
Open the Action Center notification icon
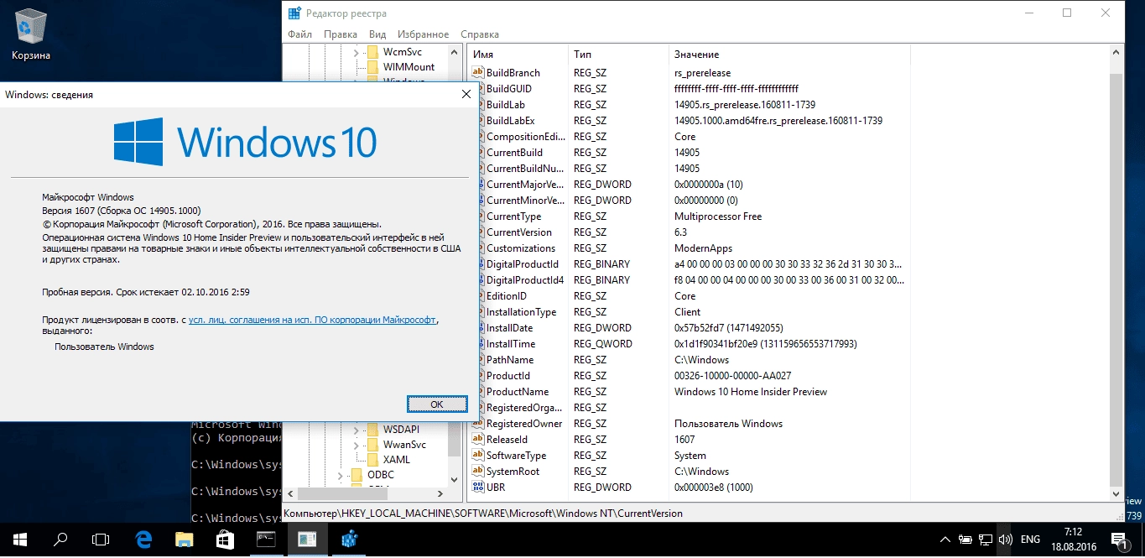[x=1118, y=540]
